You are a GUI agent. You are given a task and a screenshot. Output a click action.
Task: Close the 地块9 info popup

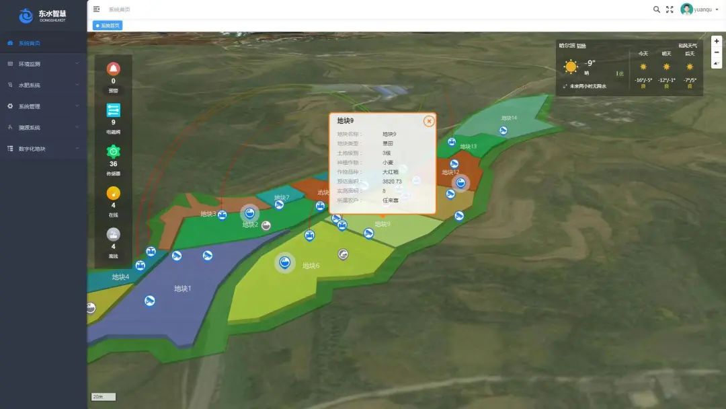(x=429, y=121)
